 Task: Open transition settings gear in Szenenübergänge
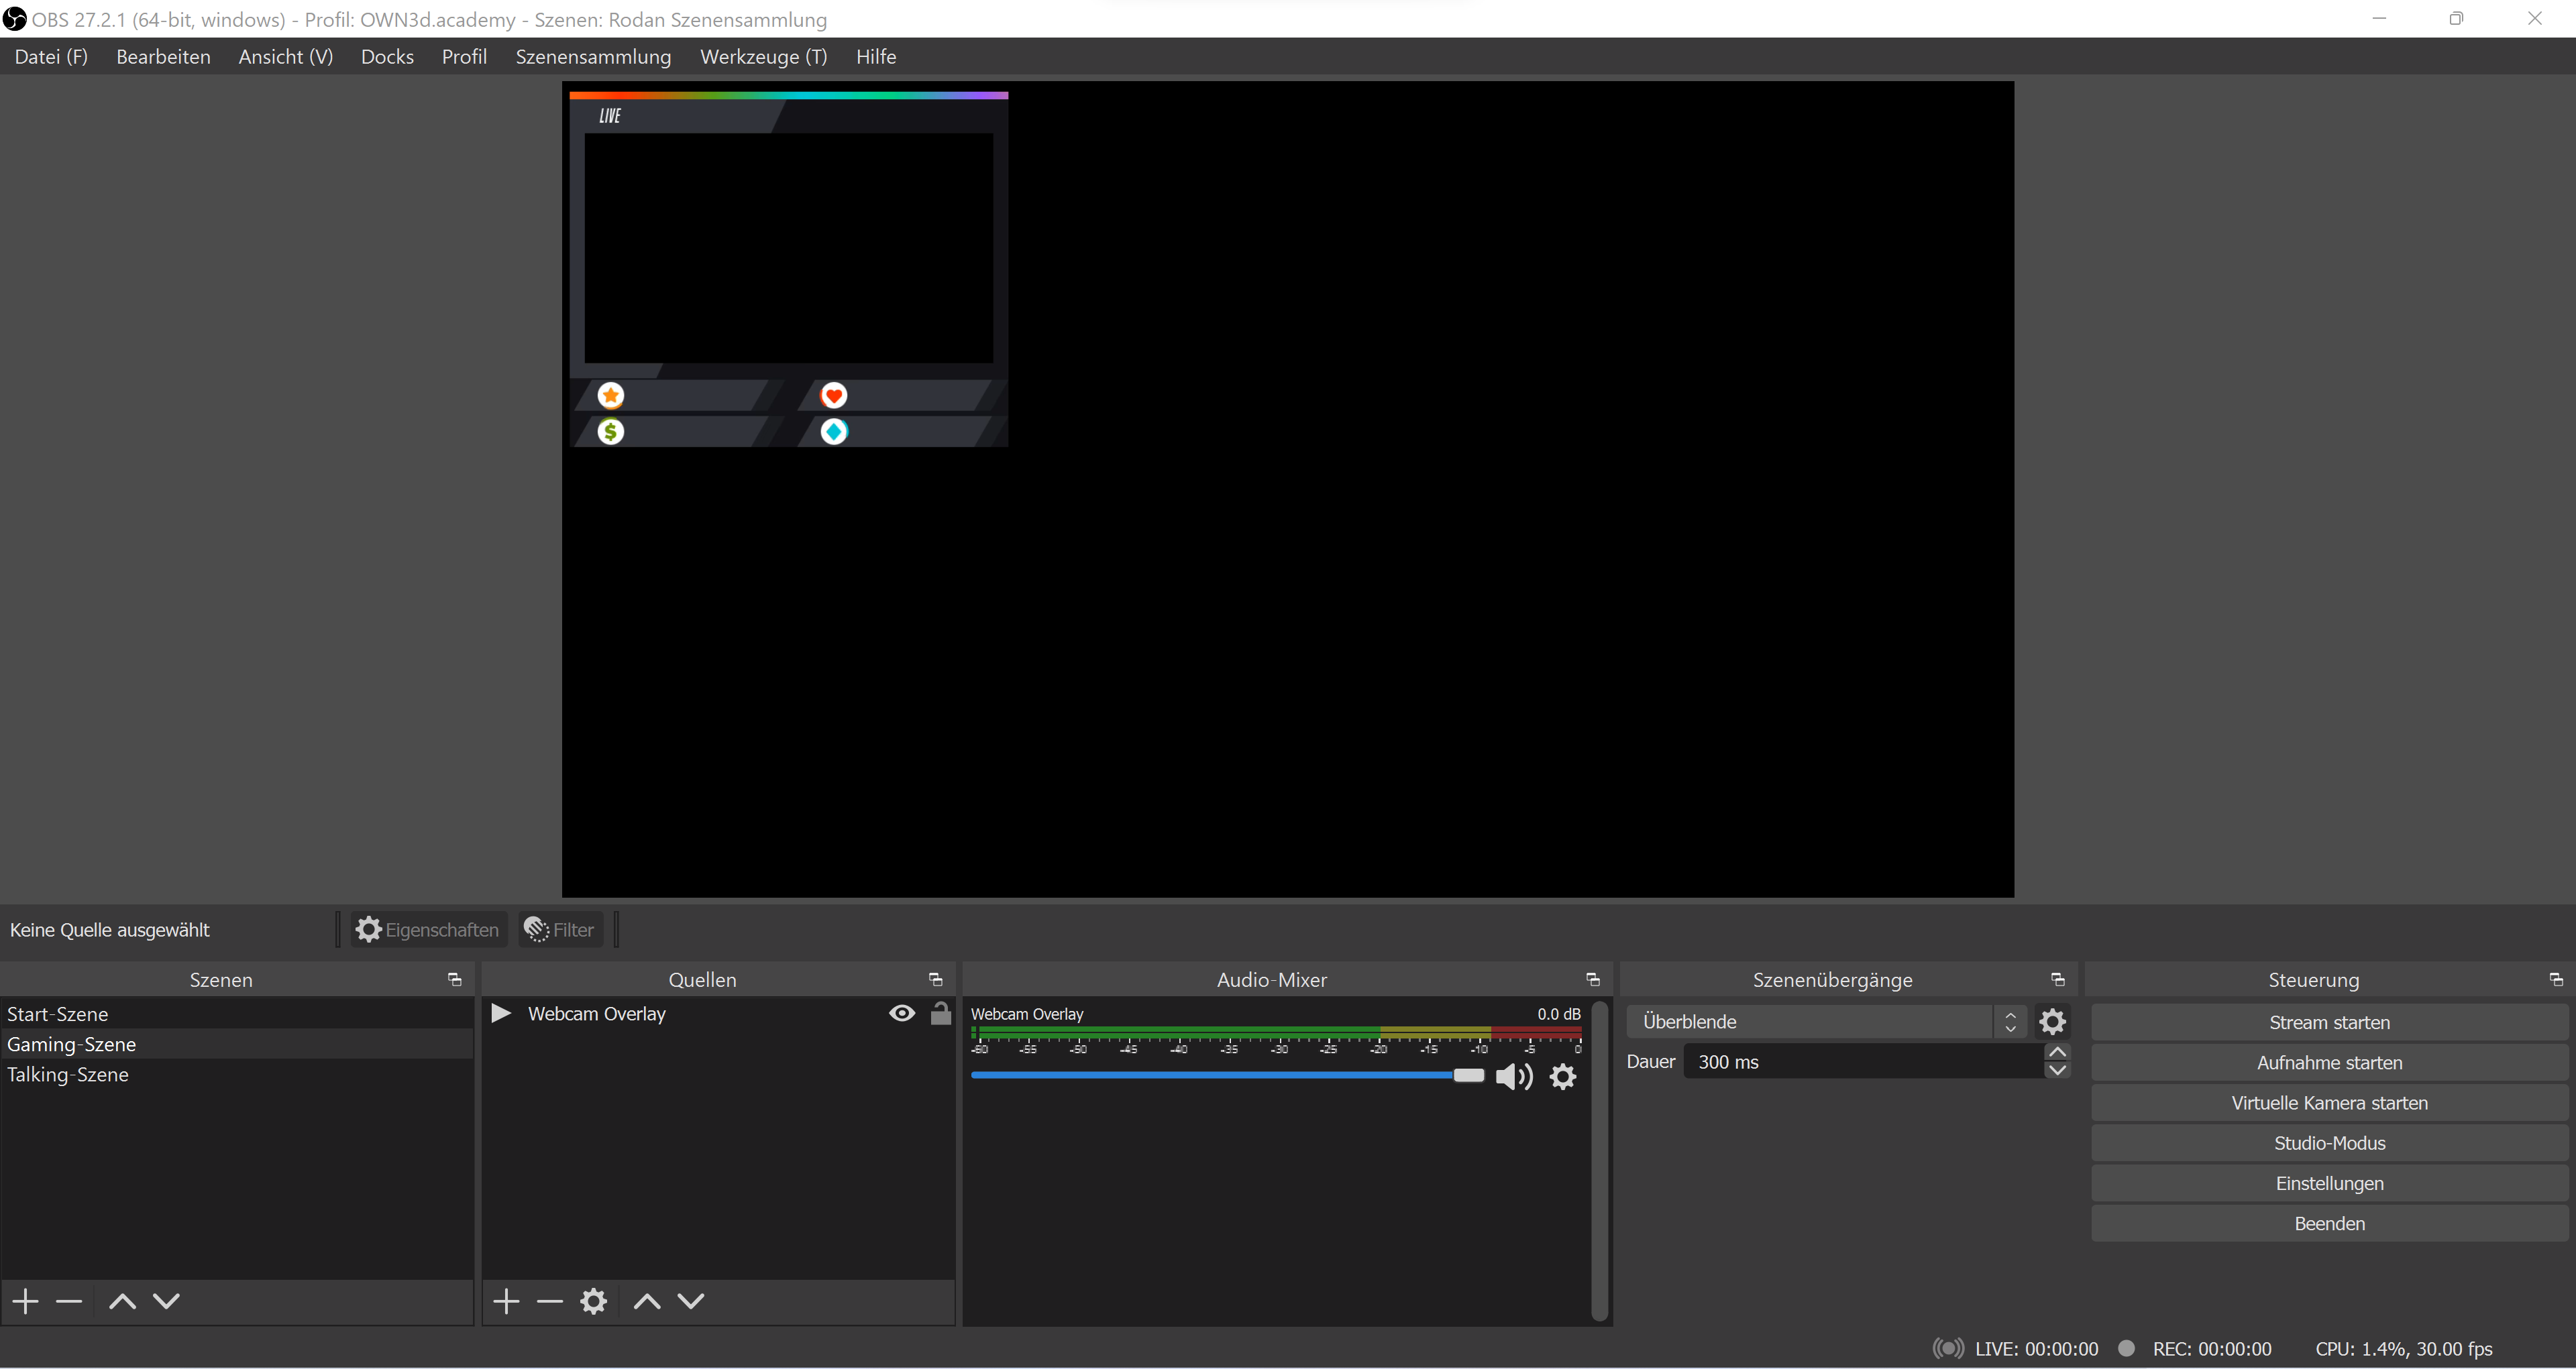point(2053,1020)
